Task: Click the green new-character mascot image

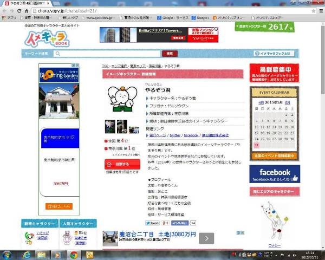Action: pos(29,238)
